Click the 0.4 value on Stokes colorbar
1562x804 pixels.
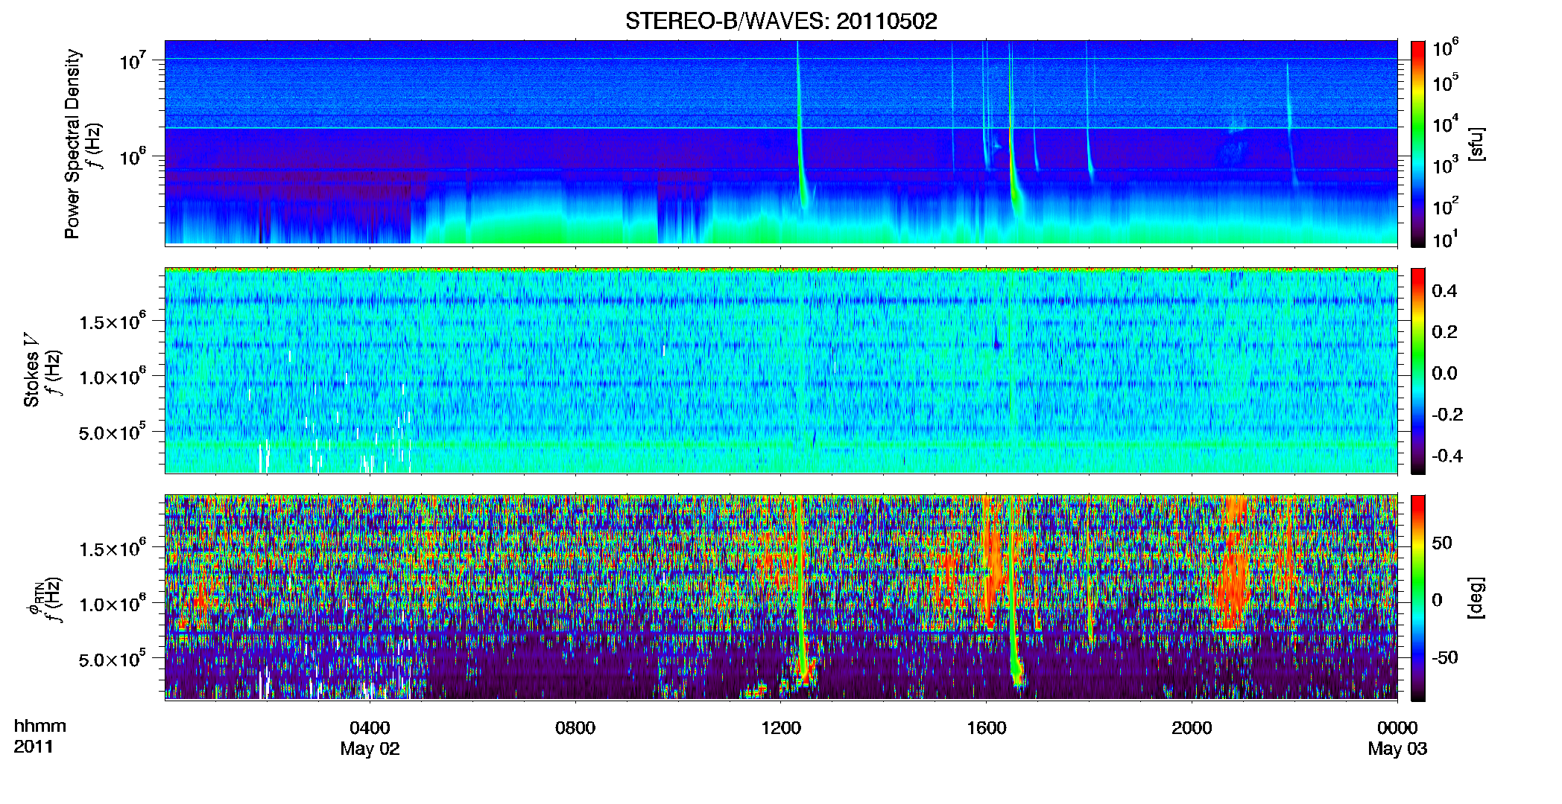tap(1444, 291)
